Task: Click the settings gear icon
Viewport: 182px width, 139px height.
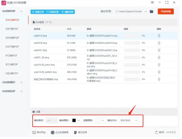Action: coord(34,112)
